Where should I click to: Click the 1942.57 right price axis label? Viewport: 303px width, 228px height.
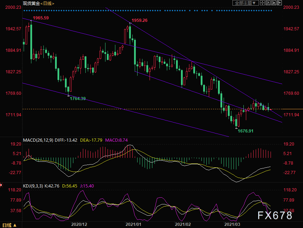291,29
